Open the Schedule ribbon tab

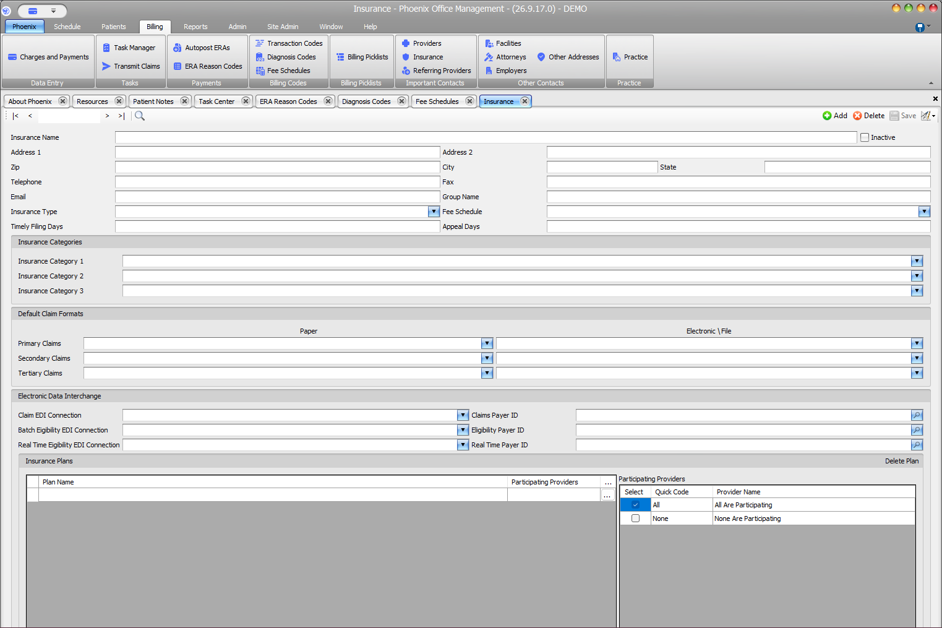[x=67, y=27]
